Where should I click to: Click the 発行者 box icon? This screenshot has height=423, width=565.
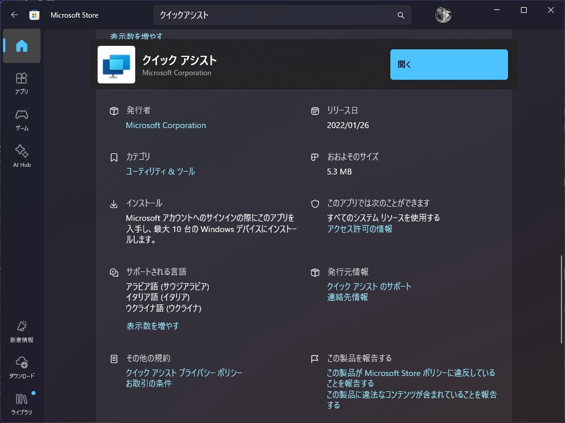point(114,111)
